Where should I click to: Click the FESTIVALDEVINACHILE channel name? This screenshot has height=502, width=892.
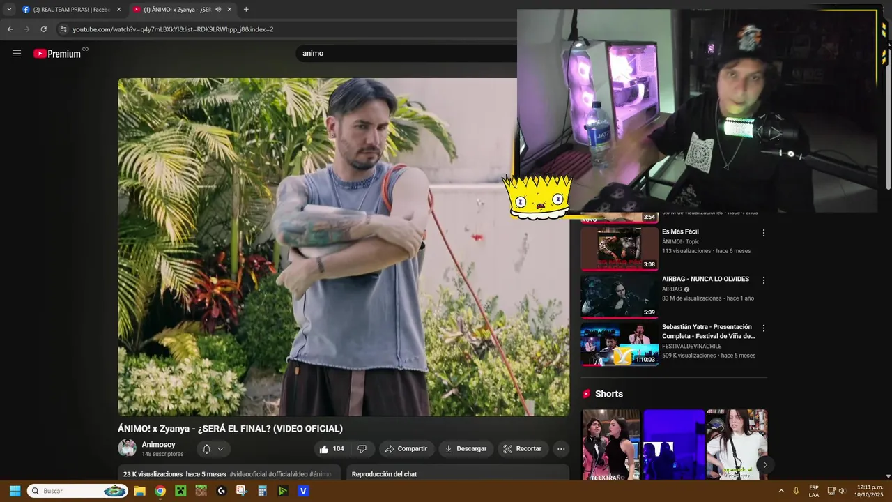pyautogui.click(x=691, y=347)
